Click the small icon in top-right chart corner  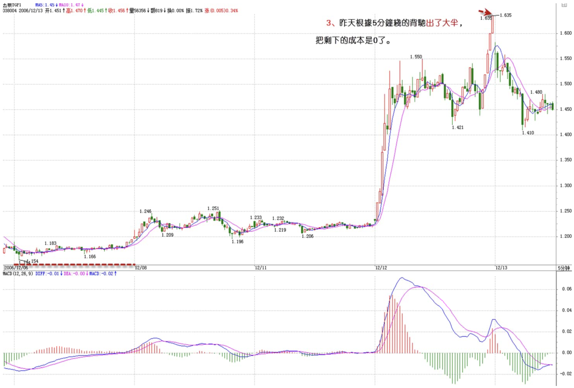[564, 5]
